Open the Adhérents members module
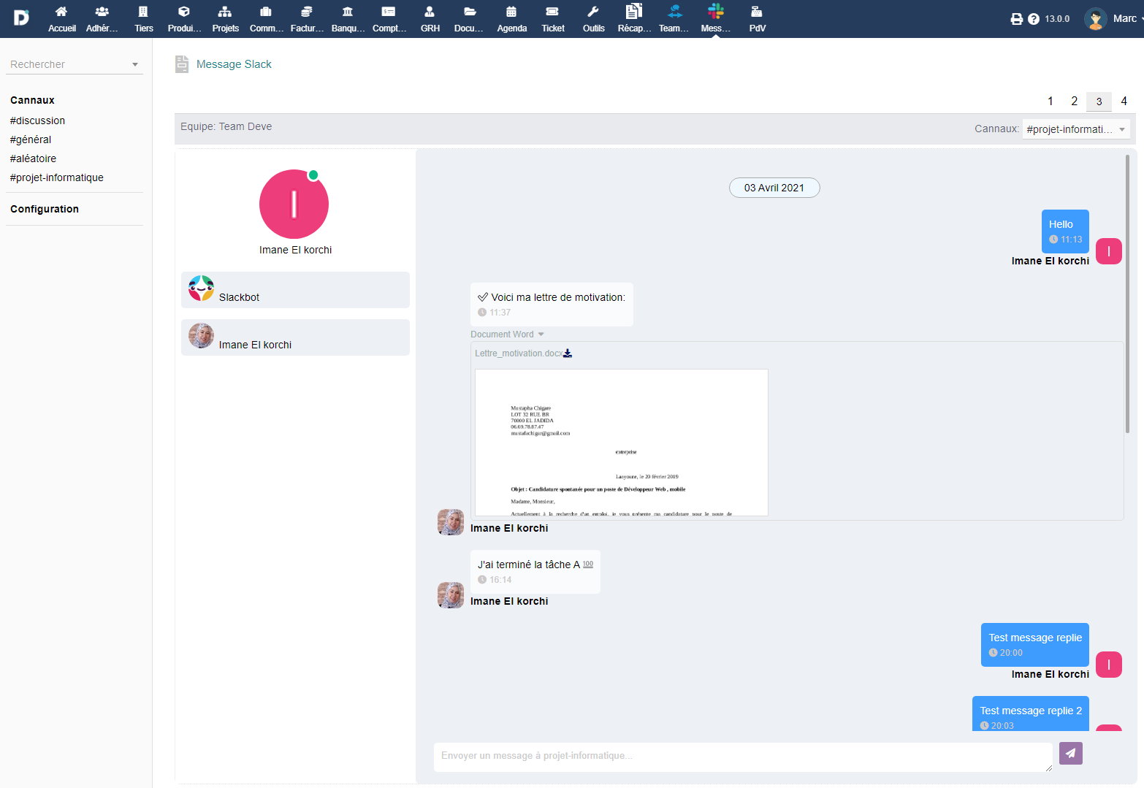1144x788 pixels. click(x=102, y=12)
